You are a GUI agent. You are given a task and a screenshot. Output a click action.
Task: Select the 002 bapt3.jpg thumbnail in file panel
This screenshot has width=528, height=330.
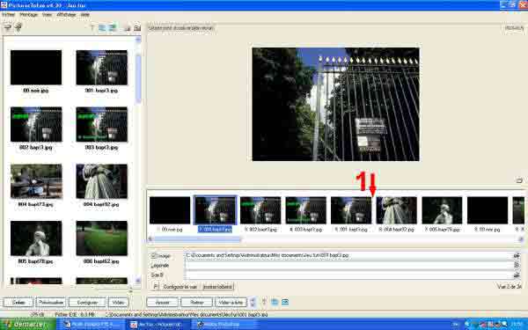coord(36,124)
